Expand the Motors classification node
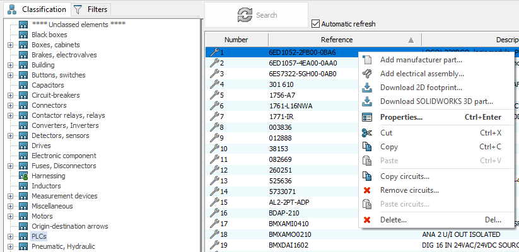This screenshot has width=519, height=252. pos(10,216)
